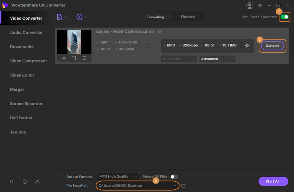This screenshot has width=294, height=192.
Task: Click the user account profile icon
Action: click(x=249, y=6)
